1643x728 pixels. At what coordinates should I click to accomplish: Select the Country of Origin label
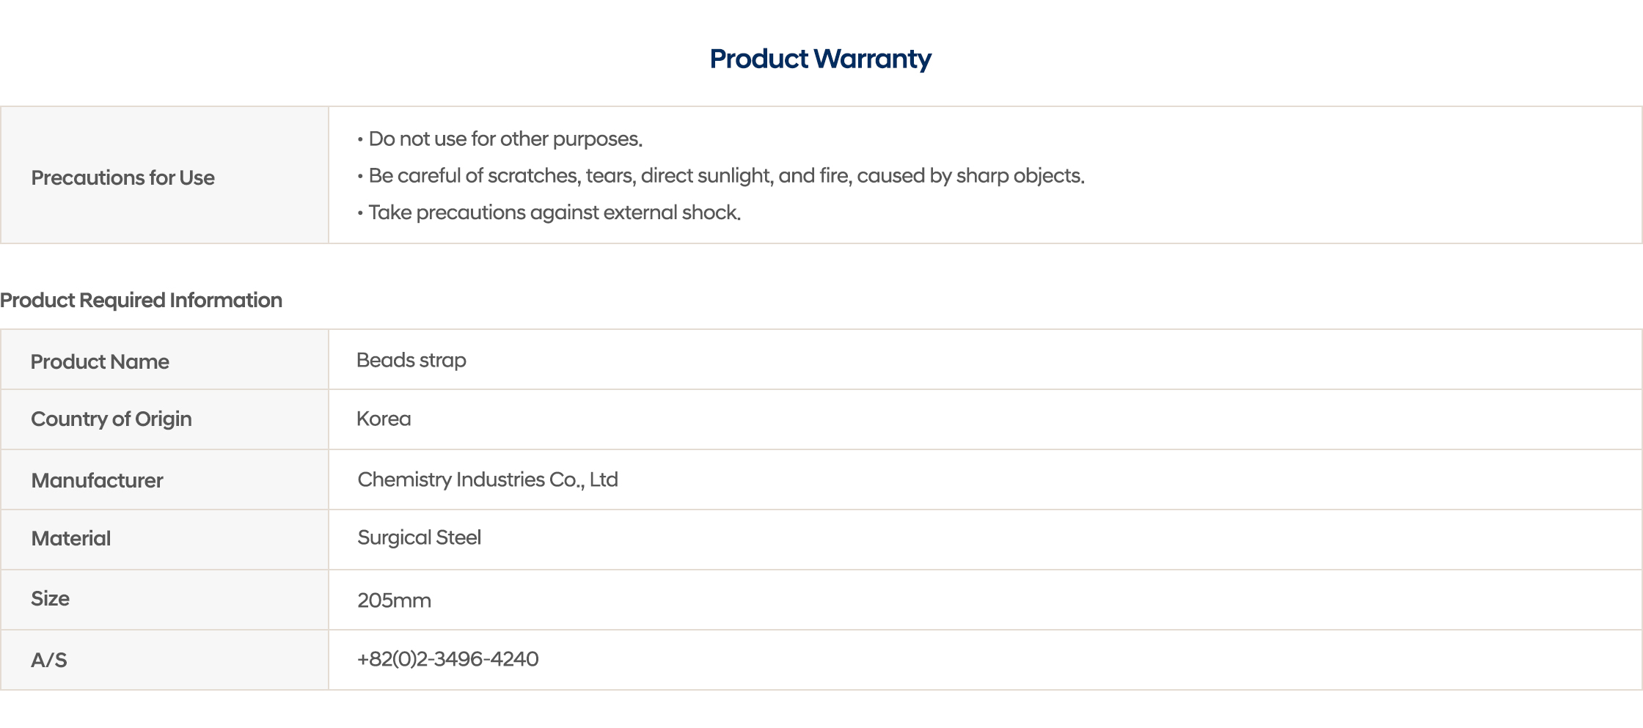click(x=111, y=419)
